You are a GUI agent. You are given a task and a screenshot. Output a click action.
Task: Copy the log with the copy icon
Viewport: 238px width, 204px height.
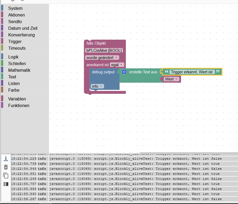(x=6, y=176)
